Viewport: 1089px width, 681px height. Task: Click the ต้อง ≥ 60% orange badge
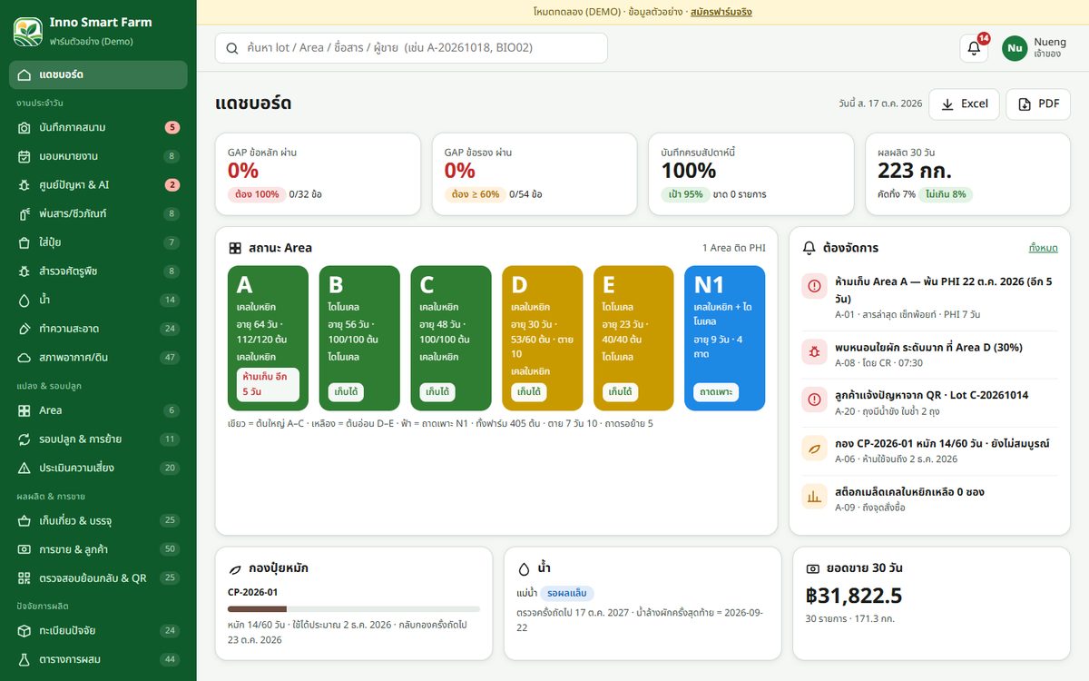pyautogui.click(x=475, y=194)
